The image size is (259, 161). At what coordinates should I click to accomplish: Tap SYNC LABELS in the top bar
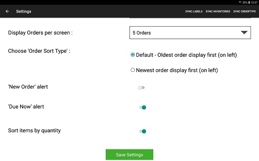[x=194, y=11]
